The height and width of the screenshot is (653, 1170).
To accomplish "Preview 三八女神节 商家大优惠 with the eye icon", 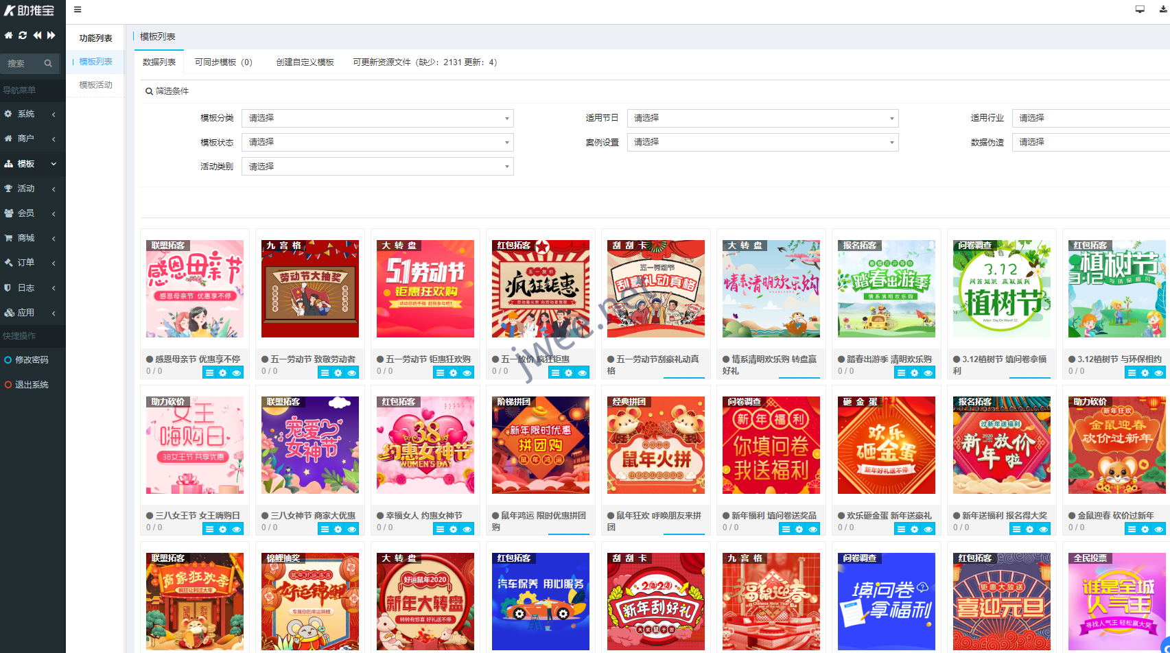I will (352, 530).
